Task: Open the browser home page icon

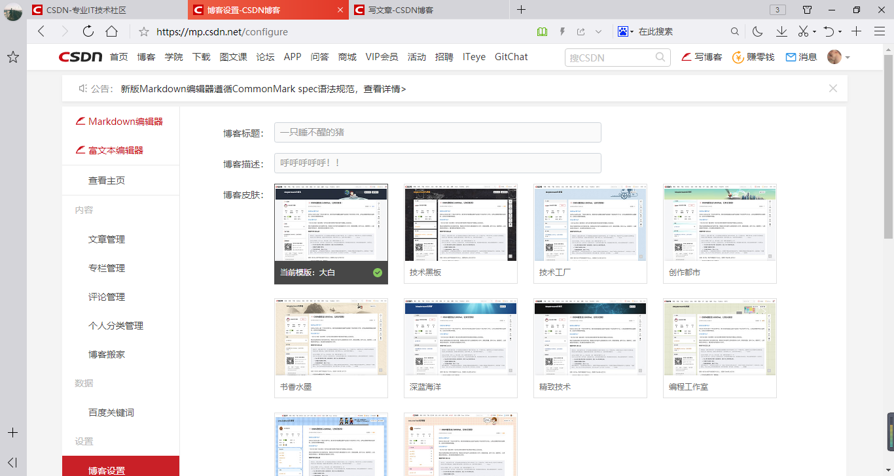Action: [112, 31]
